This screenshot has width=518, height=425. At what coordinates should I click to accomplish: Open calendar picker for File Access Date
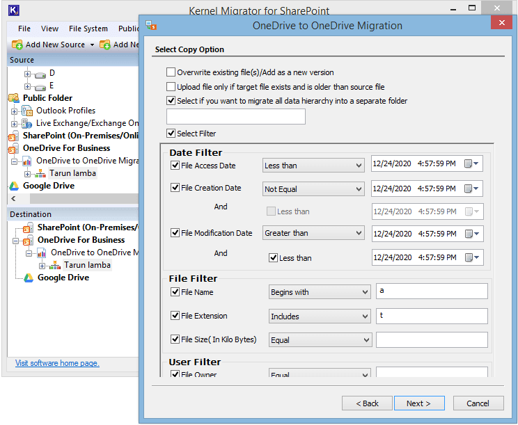pos(471,163)
